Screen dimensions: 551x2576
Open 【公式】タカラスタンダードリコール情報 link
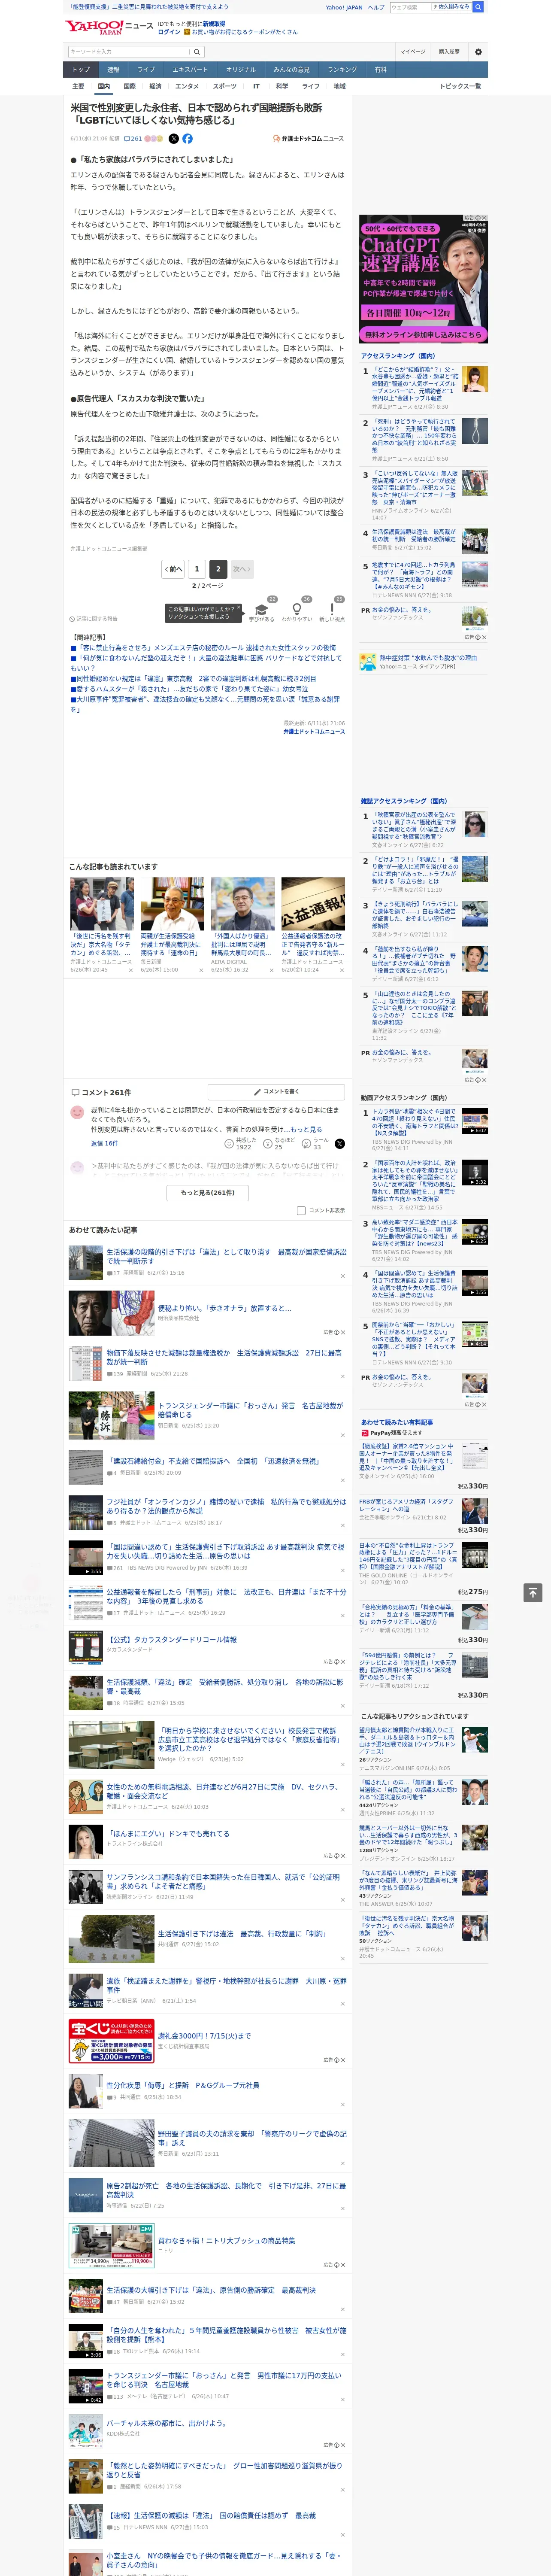[172, 1640]
